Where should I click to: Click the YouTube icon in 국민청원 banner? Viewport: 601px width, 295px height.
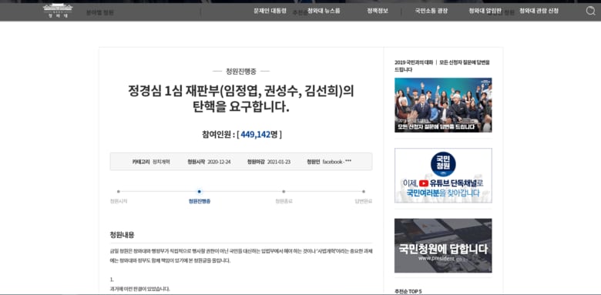424,183
